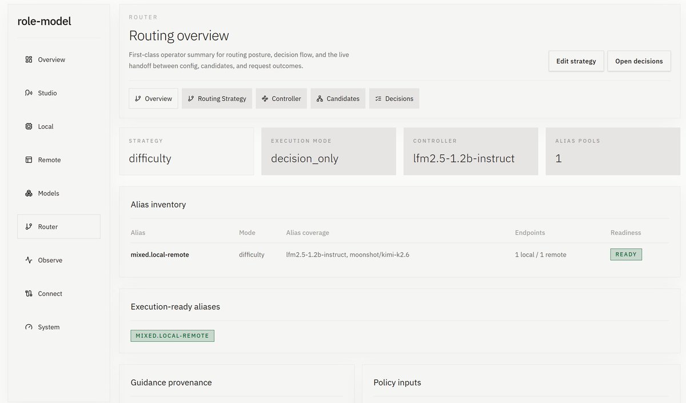Click the Controller lfm2.5-1.2b-instruct card
Viewport: 686px width, 403px height.
pos(470,151)
